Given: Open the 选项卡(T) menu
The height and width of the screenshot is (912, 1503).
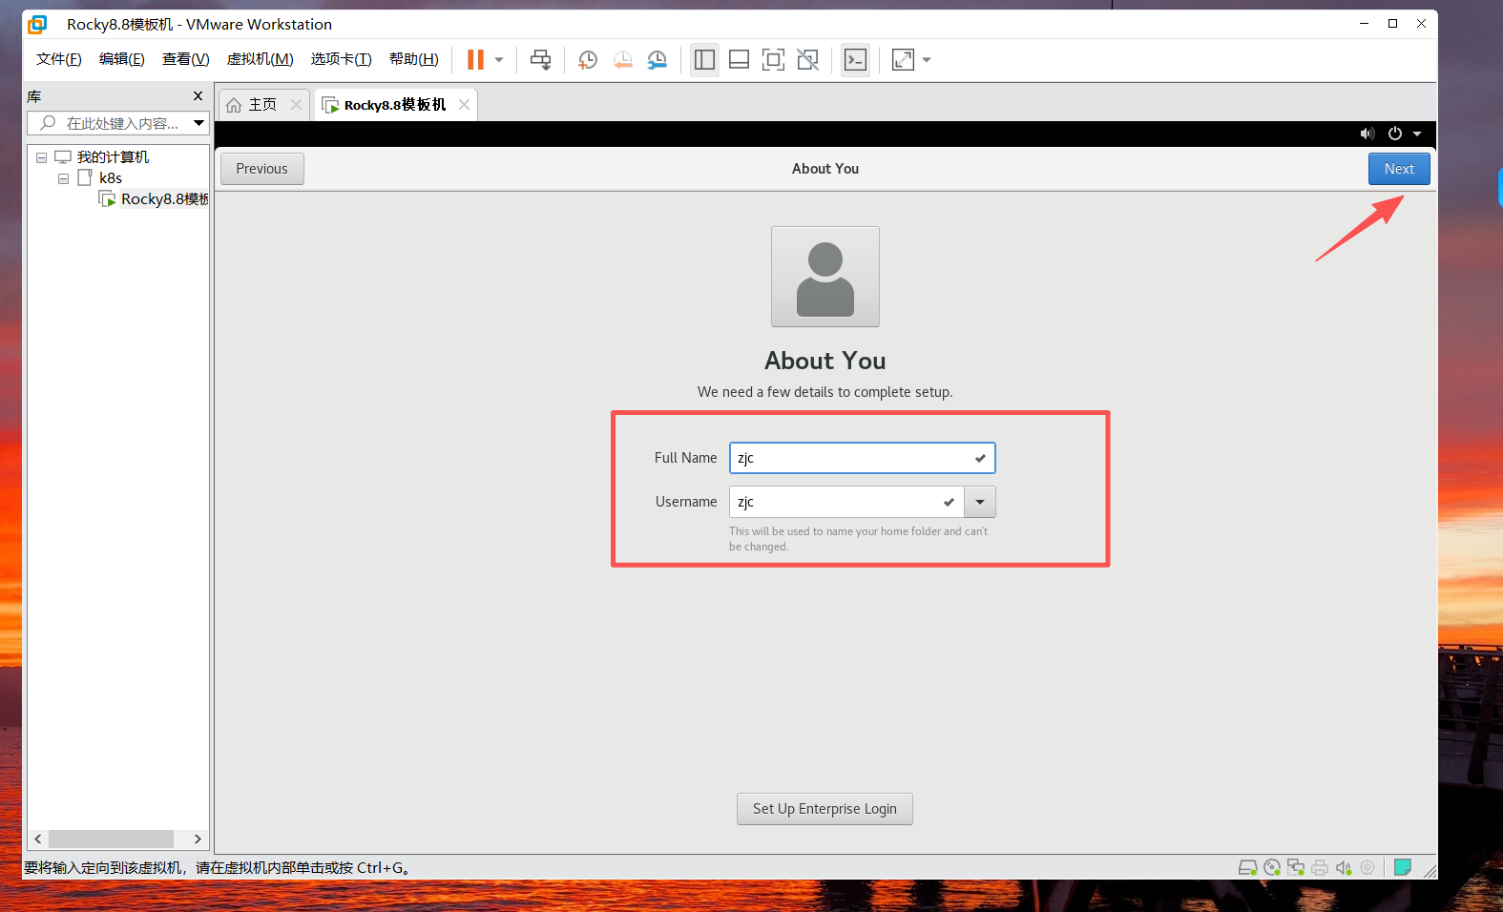Looking at the screenshot, I should 341,59.
